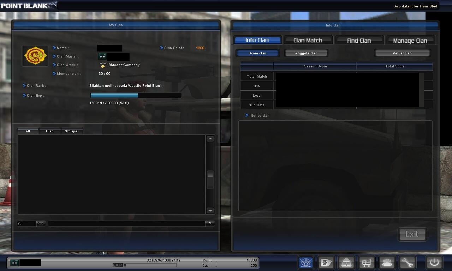Screen dimensions: 452x271
Task: Open the wrench options icon
Action: 407,263
